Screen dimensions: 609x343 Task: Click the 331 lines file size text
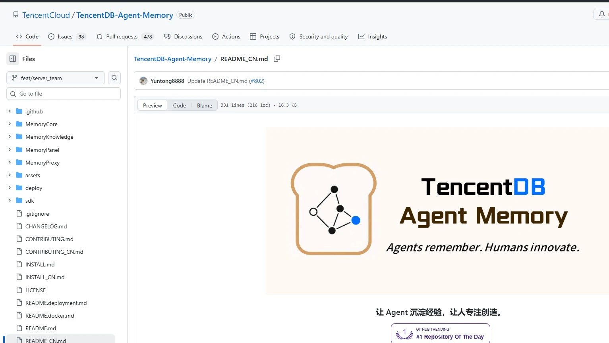click(x=259, y=105)
